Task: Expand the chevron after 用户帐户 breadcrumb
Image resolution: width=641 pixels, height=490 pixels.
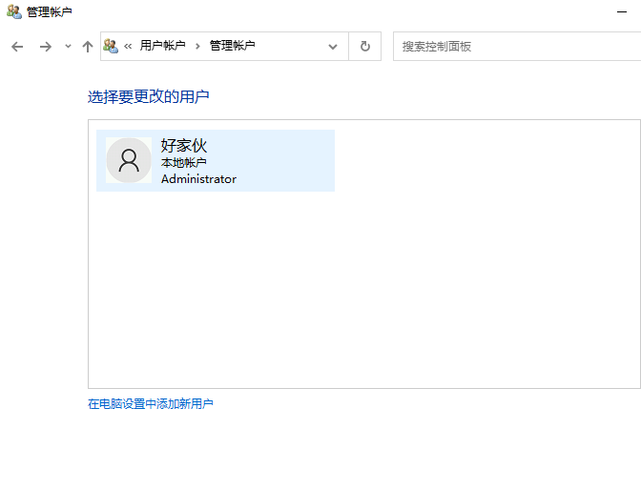Action: (198, 46)
